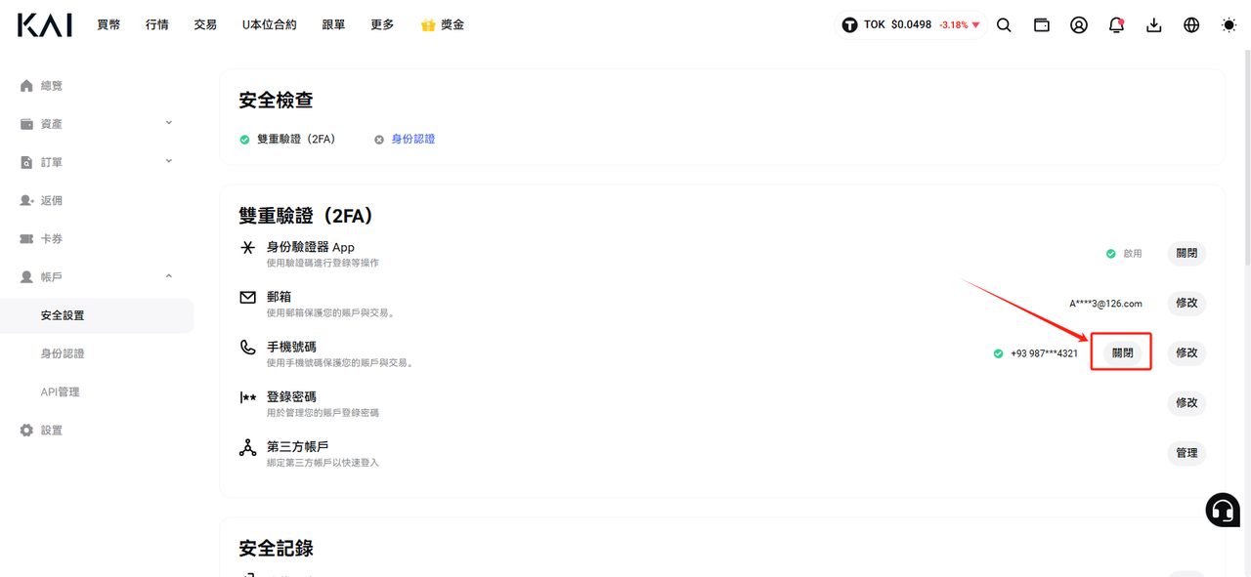Image resolution: width=1251 pixels, height=577 pixels.
Task: Open the search magnifier icon
Action: (1004, 25)
